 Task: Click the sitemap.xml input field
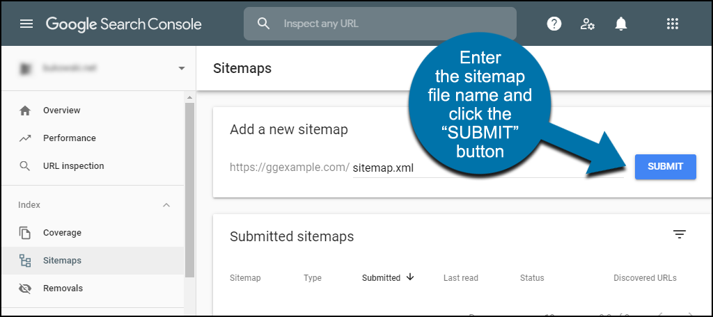tap(488, 168)
